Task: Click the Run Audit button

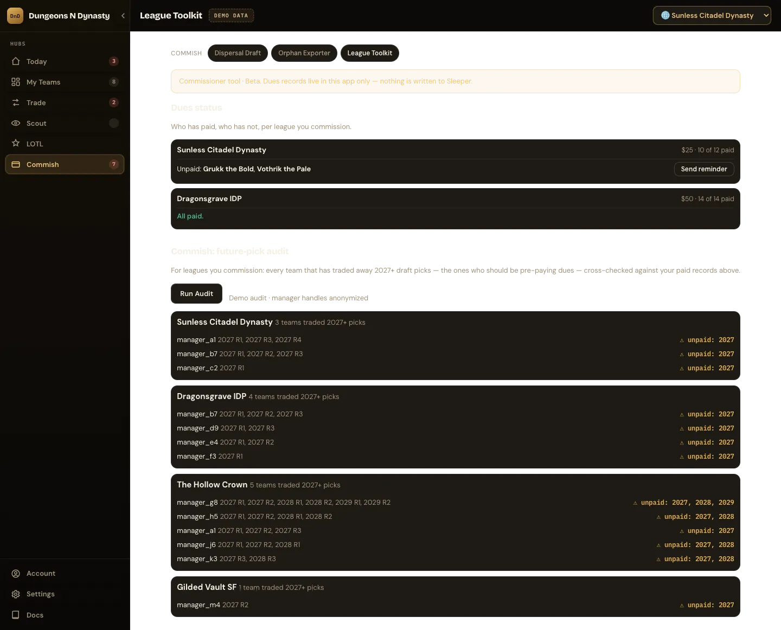Action: click(196, 294)
